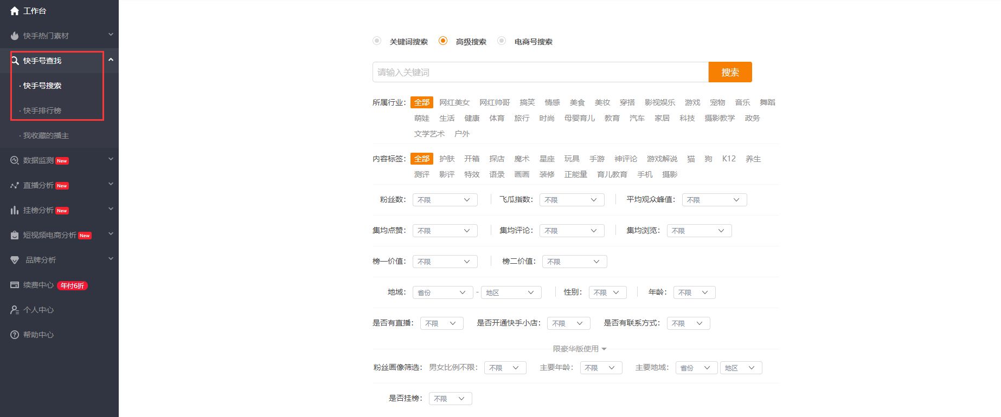Click the 帮助中心 question mark icon
Screen dimensions: 1001x417
[x=15, y=335]
